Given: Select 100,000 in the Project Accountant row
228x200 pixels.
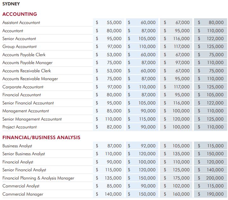Looking at the screenshot, I should 181,127.
